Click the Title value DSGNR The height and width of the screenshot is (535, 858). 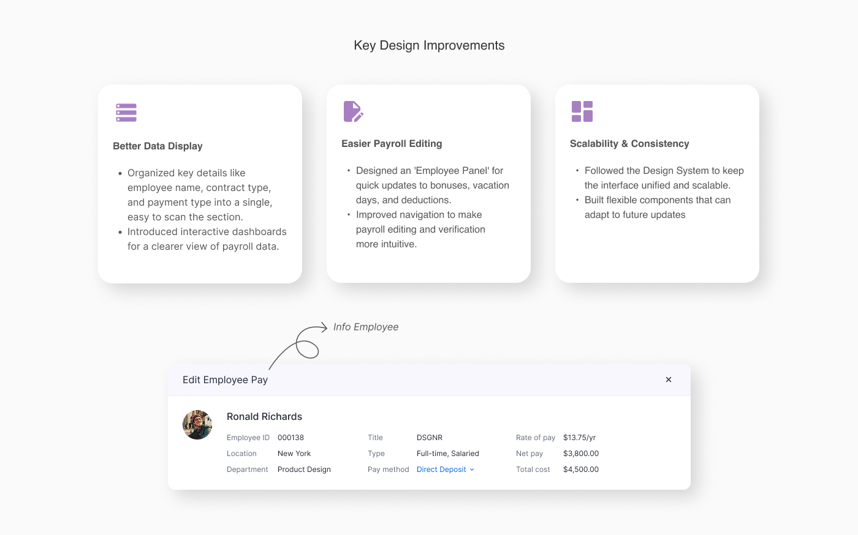(430, 438)
